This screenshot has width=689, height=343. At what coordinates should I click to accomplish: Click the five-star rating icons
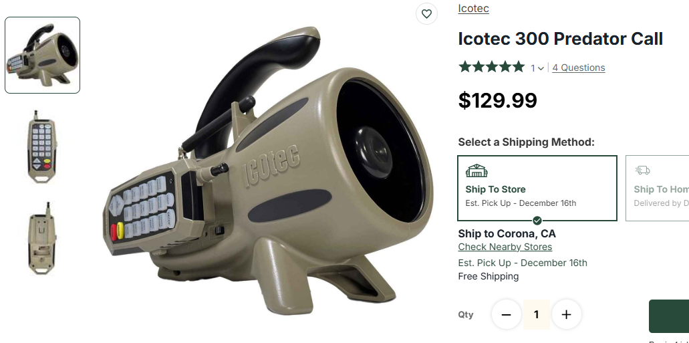[x=492, y=68]
